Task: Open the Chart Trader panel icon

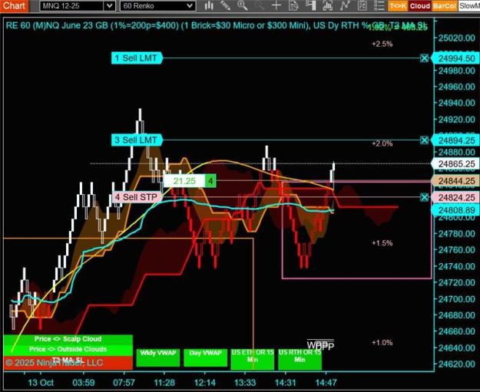Action: tap(310, 5)
